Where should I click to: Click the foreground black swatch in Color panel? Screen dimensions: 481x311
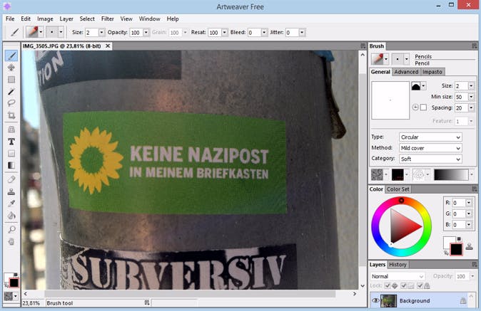[x=456, y=249]
